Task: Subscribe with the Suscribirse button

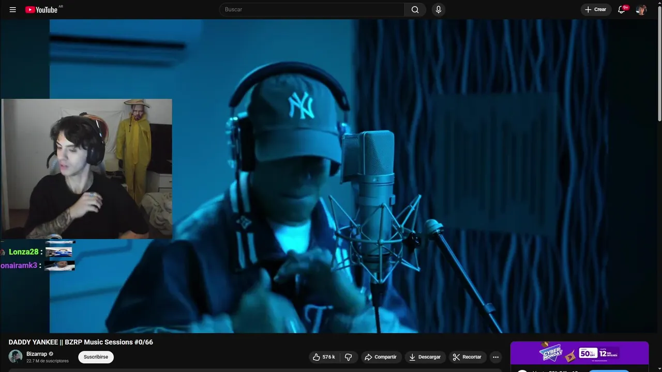Action: 96,357
